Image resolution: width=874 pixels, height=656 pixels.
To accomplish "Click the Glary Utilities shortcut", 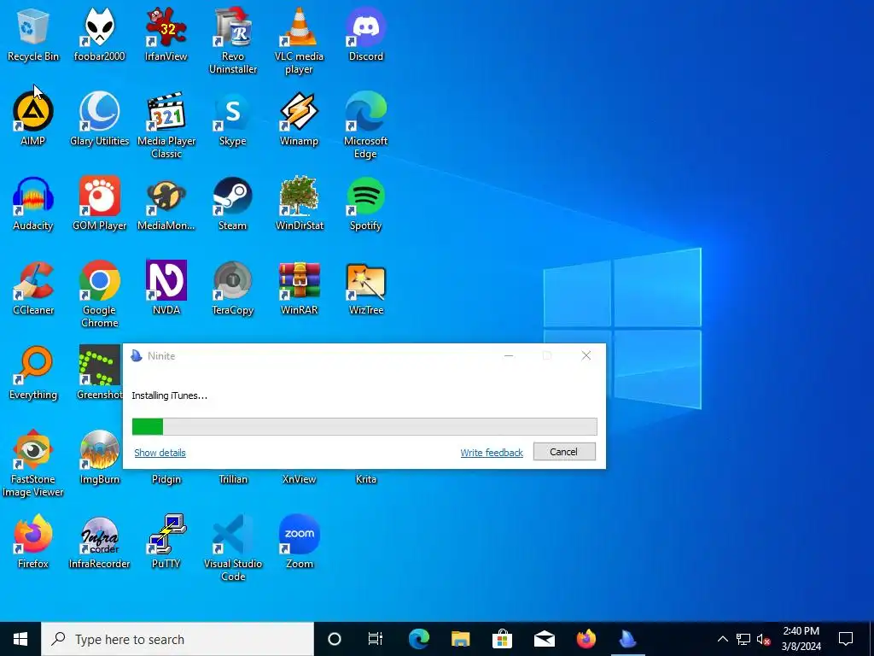I will click(99, 119).
